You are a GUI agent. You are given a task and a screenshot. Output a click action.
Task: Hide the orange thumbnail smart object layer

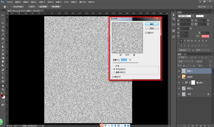[179, 77]
